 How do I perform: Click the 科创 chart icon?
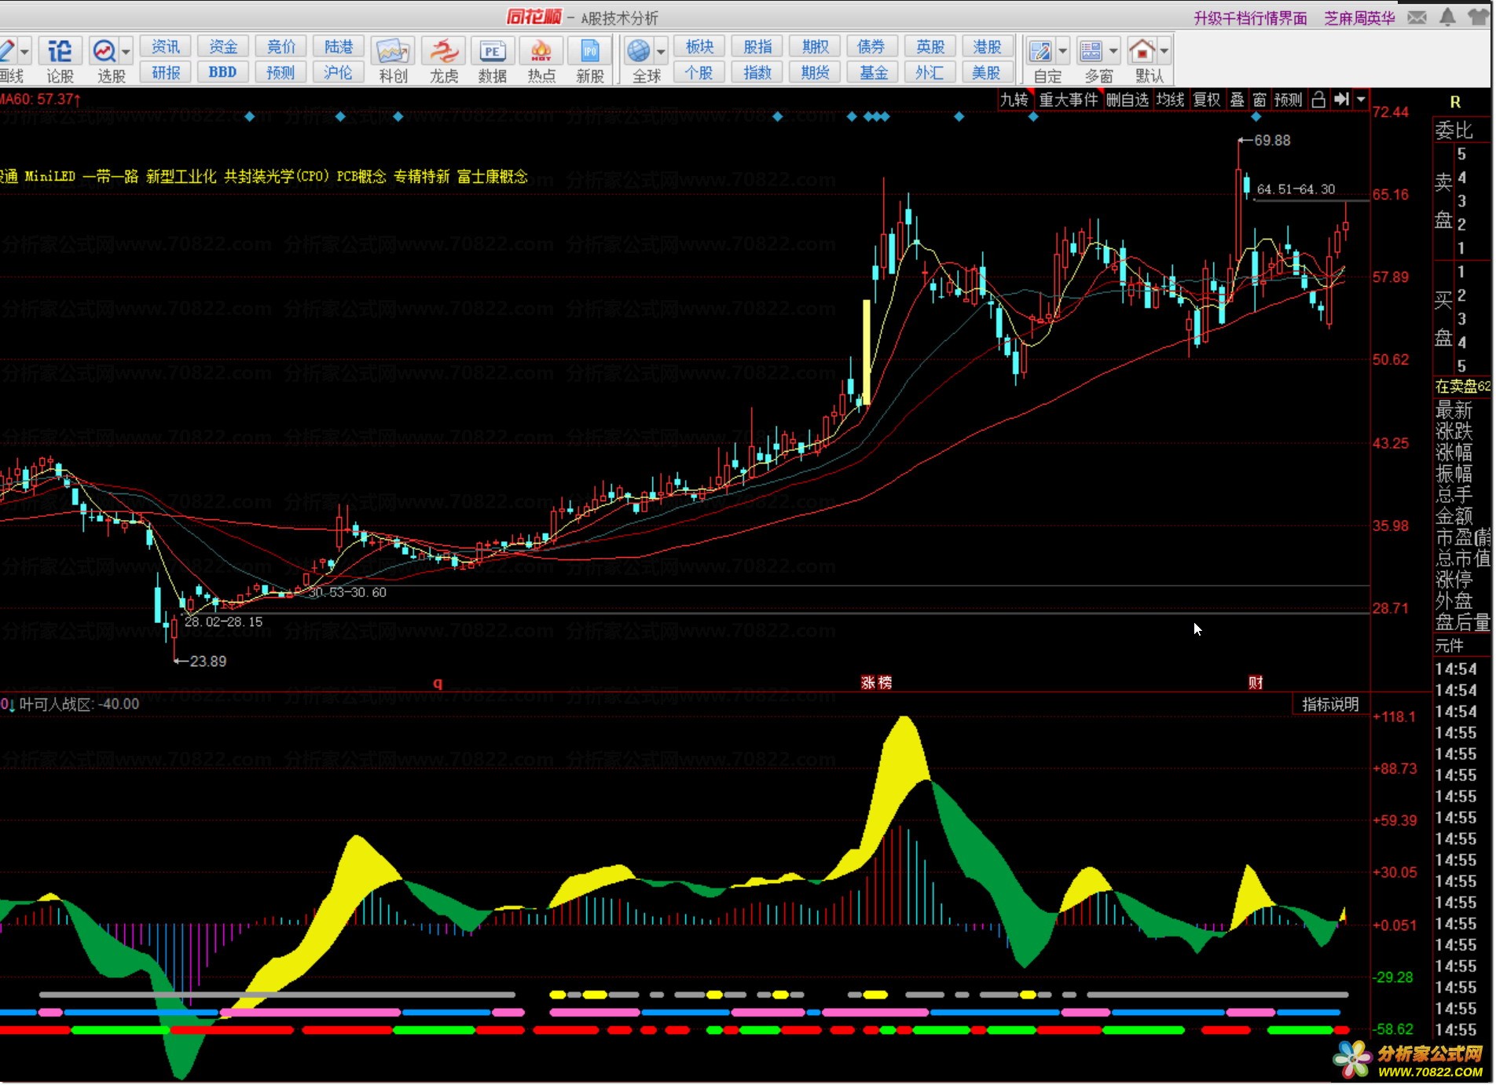(393, 60)
